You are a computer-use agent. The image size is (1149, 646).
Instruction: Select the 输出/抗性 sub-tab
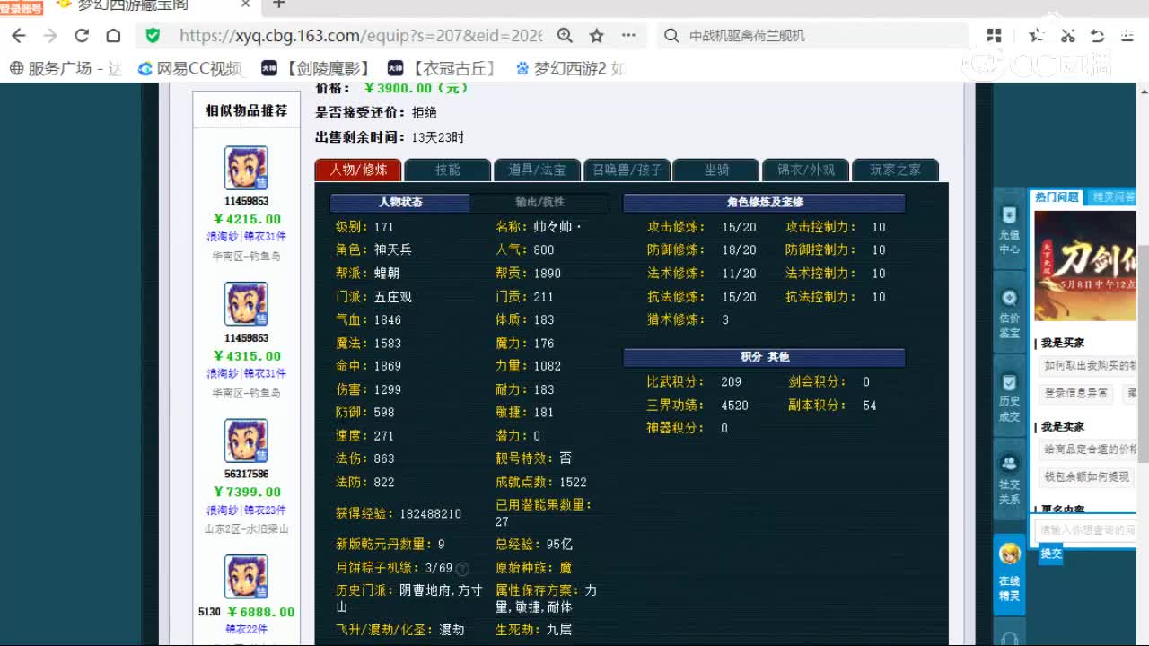539,202
